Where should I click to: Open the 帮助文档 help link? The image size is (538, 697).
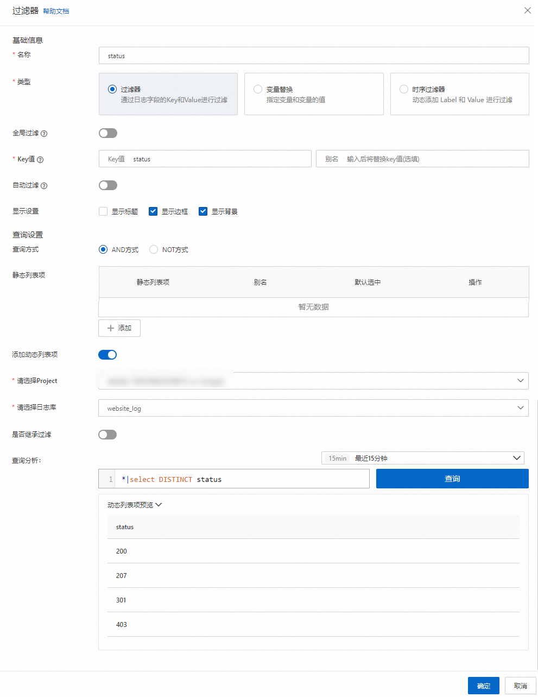tap(56, 11)
